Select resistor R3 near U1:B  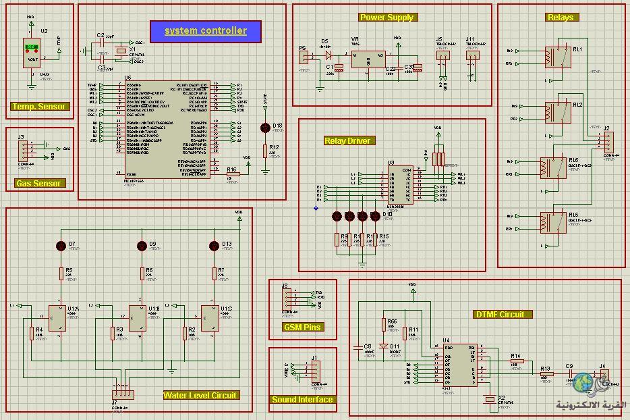coord(112,333)
